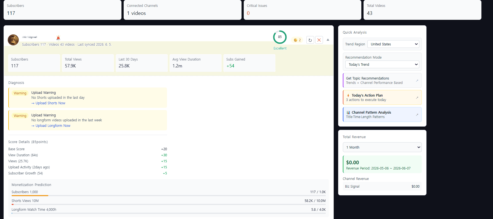Click the Views (25.7K) score row

(88, 161)
